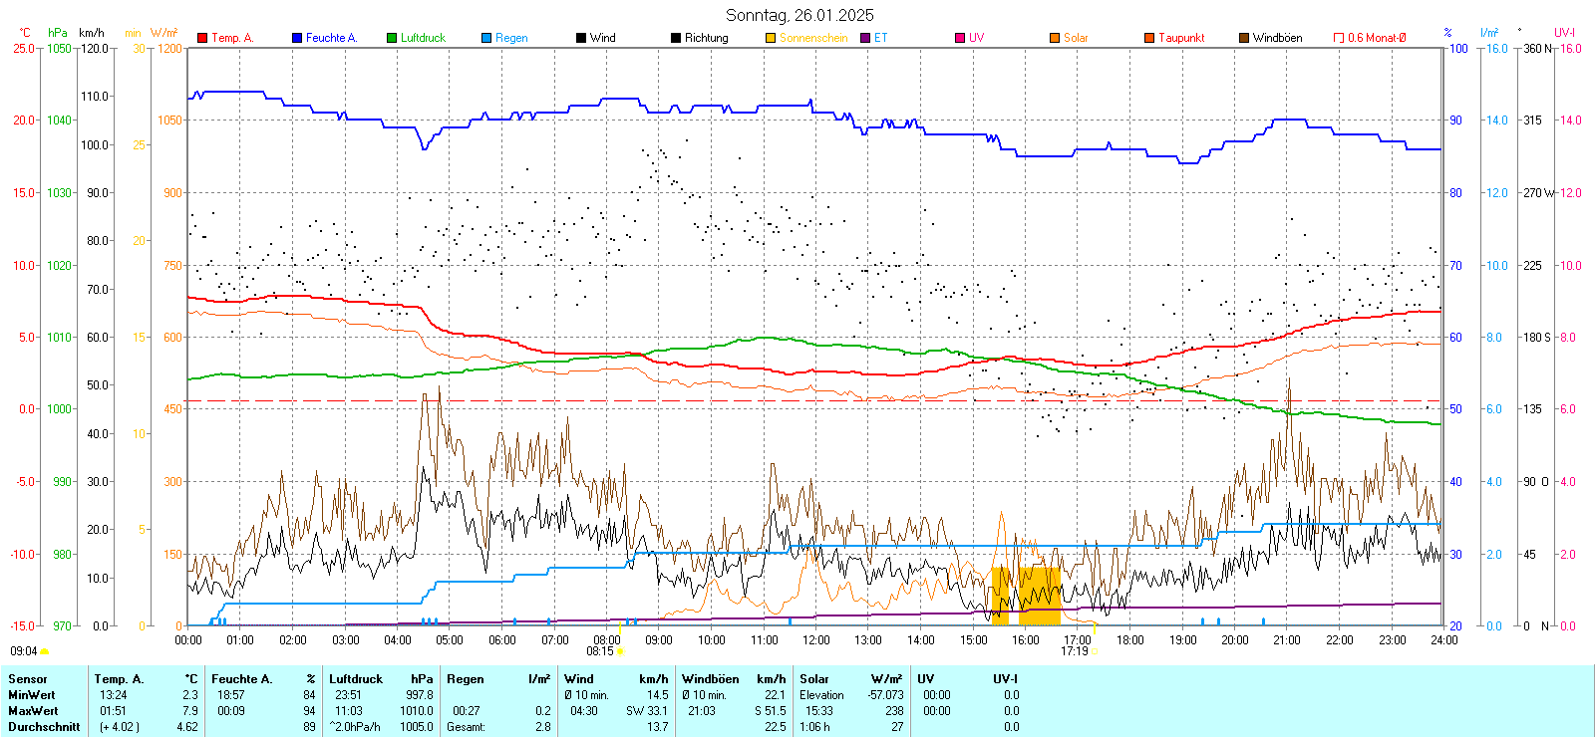Image resolution: width=1595 pixels, height=737 pixels.
Task: Click the date title Sonntag, 26.01.2025
Action: point(799,15)
